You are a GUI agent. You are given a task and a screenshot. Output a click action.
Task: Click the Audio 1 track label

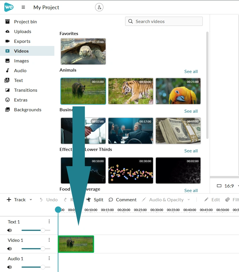pos(16,259)
